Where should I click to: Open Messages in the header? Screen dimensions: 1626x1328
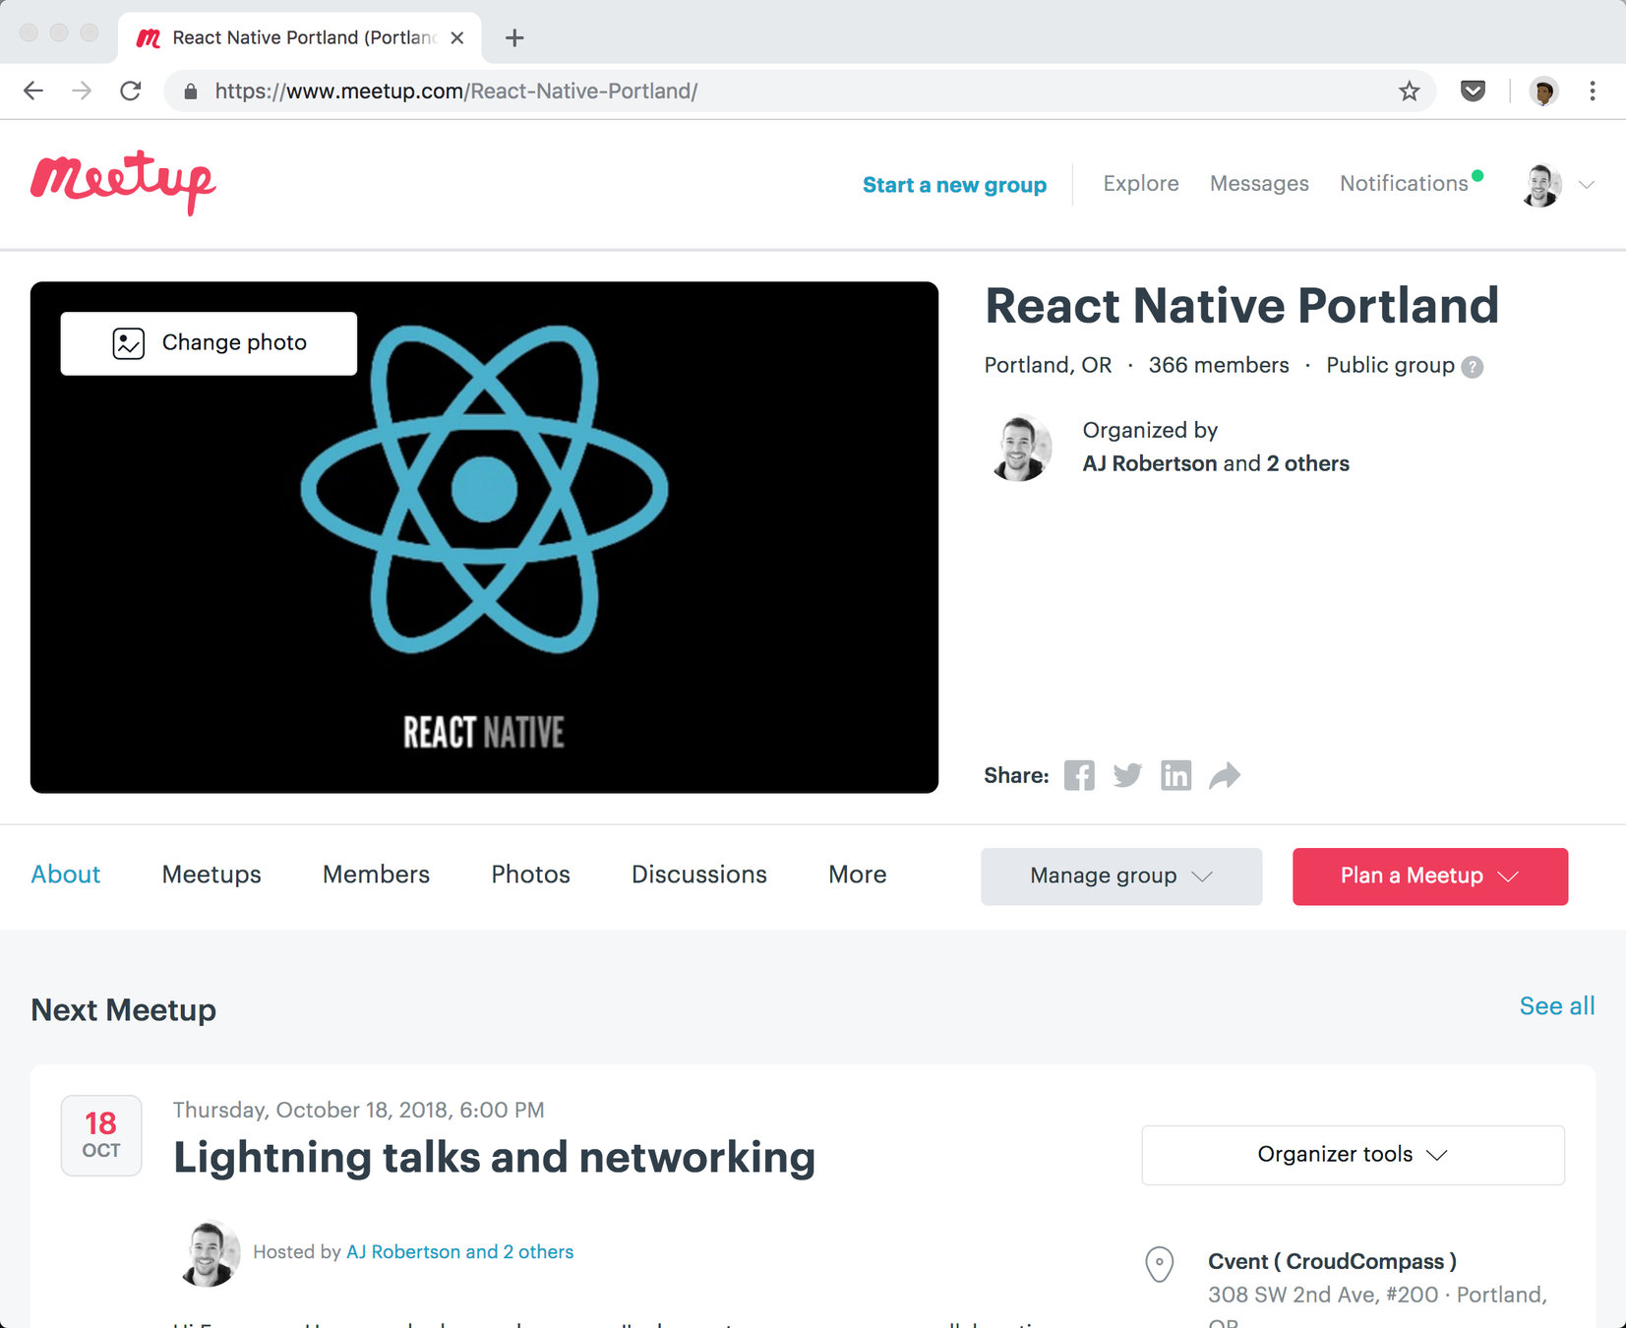pyautogui.click(x=1259, y=184)
